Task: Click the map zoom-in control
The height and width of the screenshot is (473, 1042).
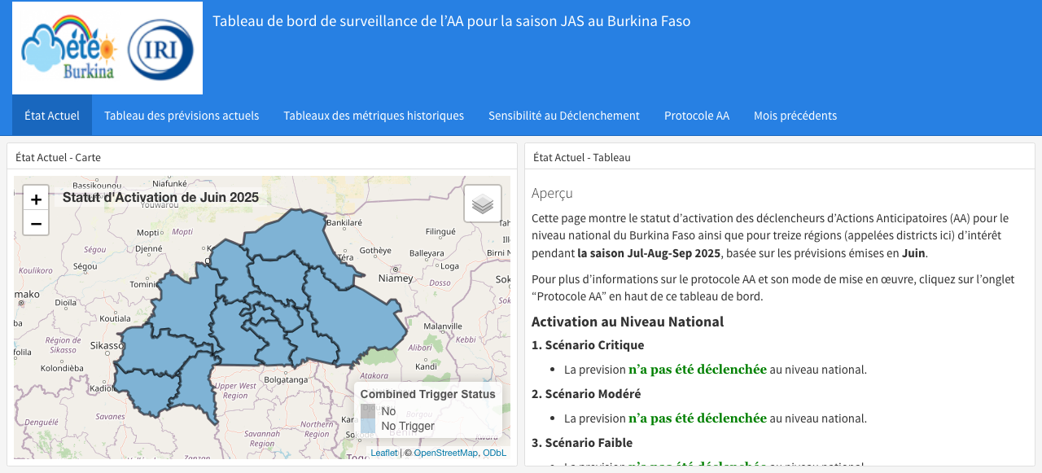Action: point(35,199)
